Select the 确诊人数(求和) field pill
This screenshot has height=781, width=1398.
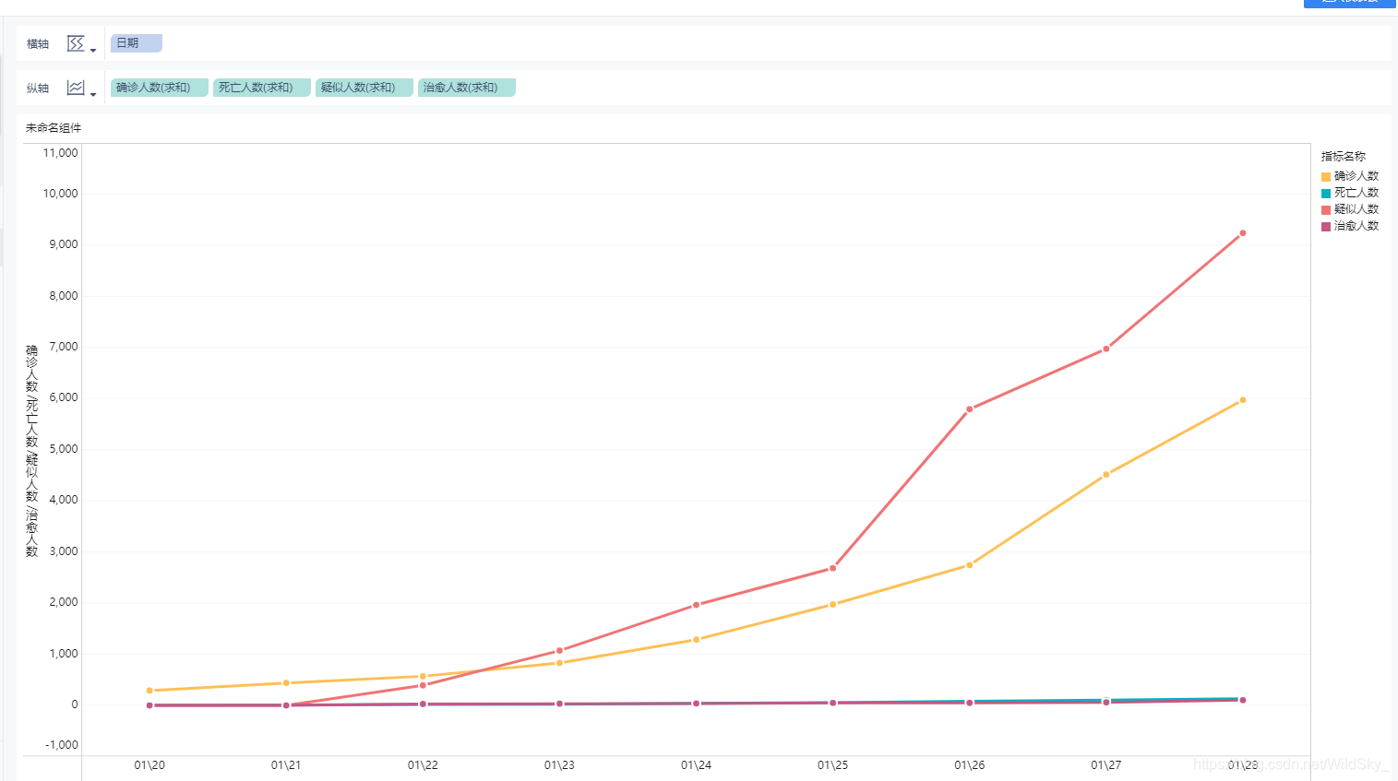(x=160, y=88)
